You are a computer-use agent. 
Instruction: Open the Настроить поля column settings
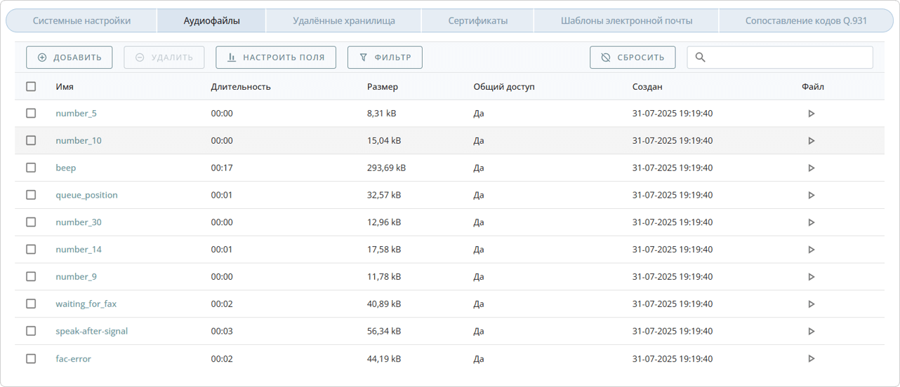276,57
